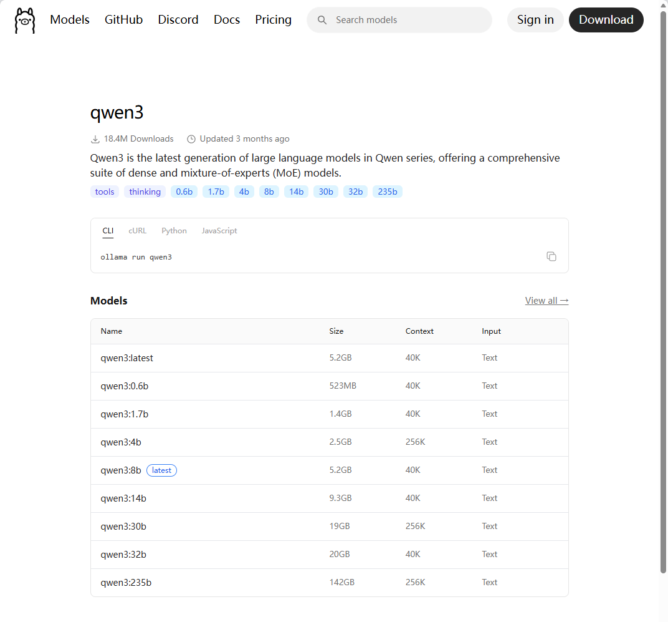The height and width of the screenshot is (622, 668).
Task: Click the 18.4M Downloads text
Action: [138, 139]
